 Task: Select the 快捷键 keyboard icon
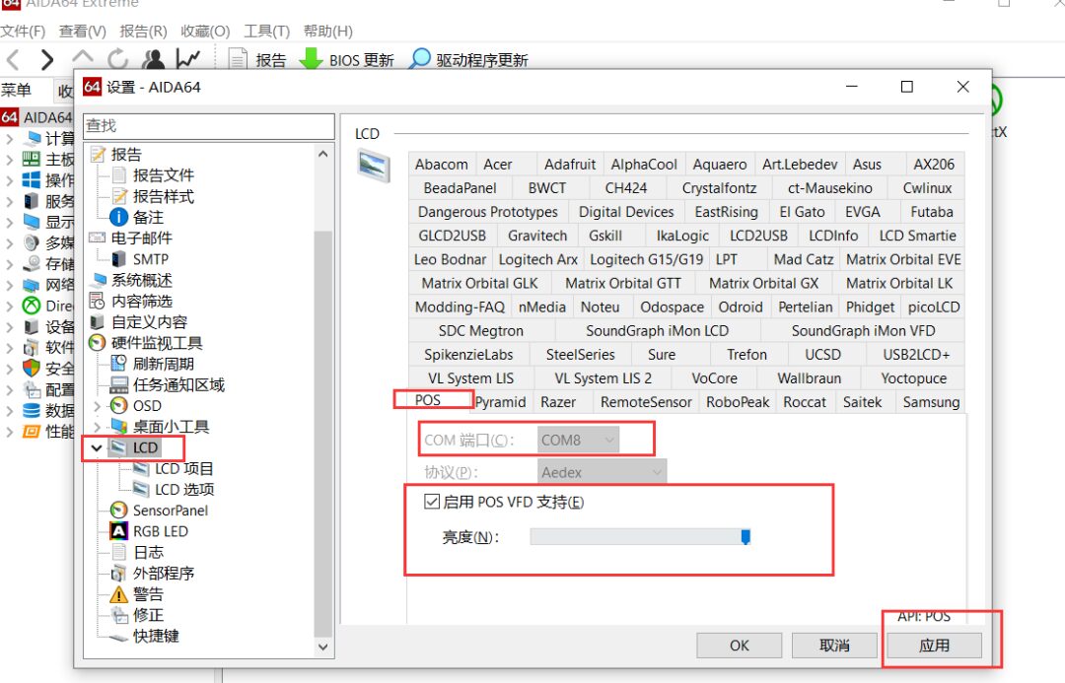[119, 637]
